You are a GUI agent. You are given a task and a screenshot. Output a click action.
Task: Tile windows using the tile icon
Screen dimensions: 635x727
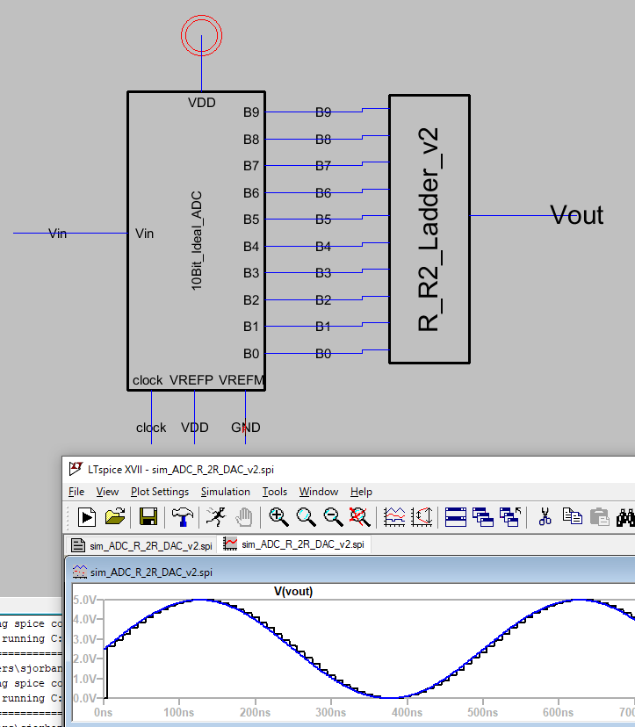455,516
